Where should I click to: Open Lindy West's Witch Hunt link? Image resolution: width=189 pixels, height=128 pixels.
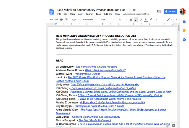pos(105,85)
